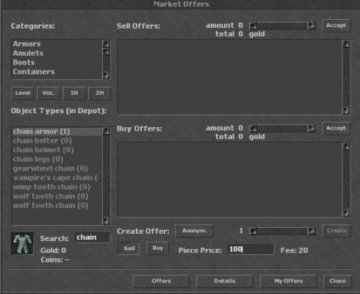Click Sell Offers amount right arrow
Image resolution: width=360 pixels, height=294 pixels.
312,26
